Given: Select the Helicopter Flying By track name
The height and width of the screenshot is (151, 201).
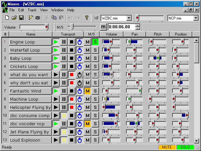Looking at the screenshot, I should 30,107.
